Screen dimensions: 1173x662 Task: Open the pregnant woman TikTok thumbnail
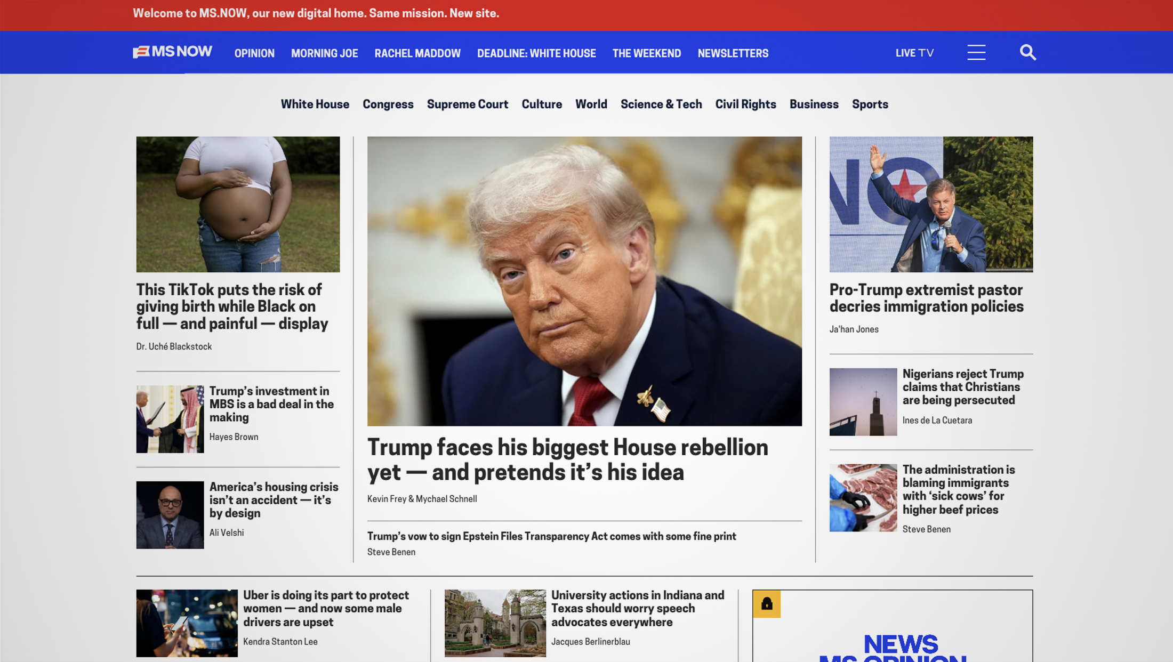click(x=238, y=204)
